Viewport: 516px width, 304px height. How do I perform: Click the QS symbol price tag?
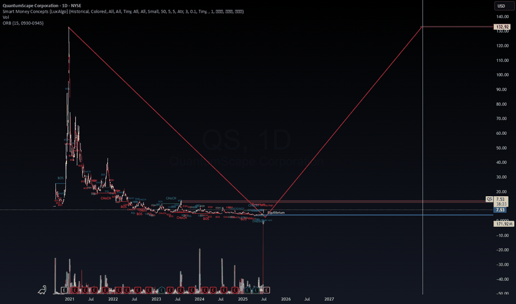(489, 199)
